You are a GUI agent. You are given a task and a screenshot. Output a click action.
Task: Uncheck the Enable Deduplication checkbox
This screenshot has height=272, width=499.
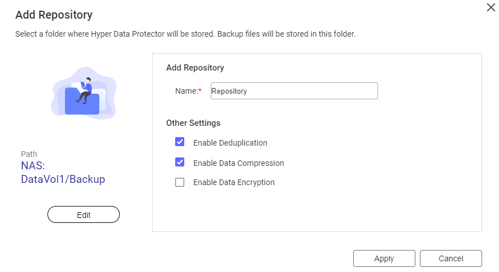point(180,142)
